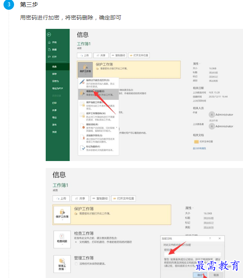Image resolution: width=243 pixels, height=278 pixels.
Task: Select 添加数字签名(S) ribbon-page icon entry
Action: click(x=98, y=138)
